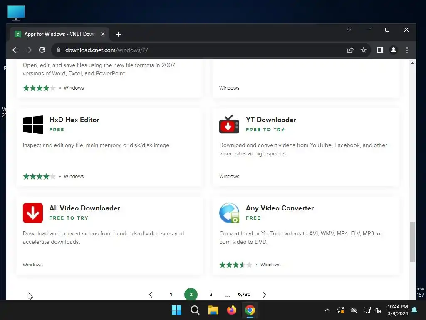Open tab search dropdown chevron

click(349, 30)
